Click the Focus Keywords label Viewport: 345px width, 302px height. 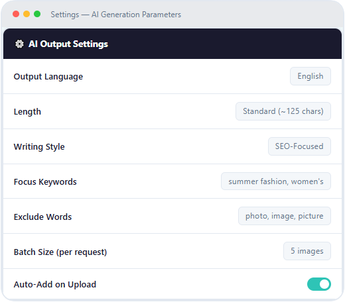[x=45, y=182]
